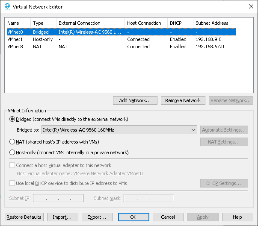Confirm with the OK button

pyautogui.click(x=133, y=217)
